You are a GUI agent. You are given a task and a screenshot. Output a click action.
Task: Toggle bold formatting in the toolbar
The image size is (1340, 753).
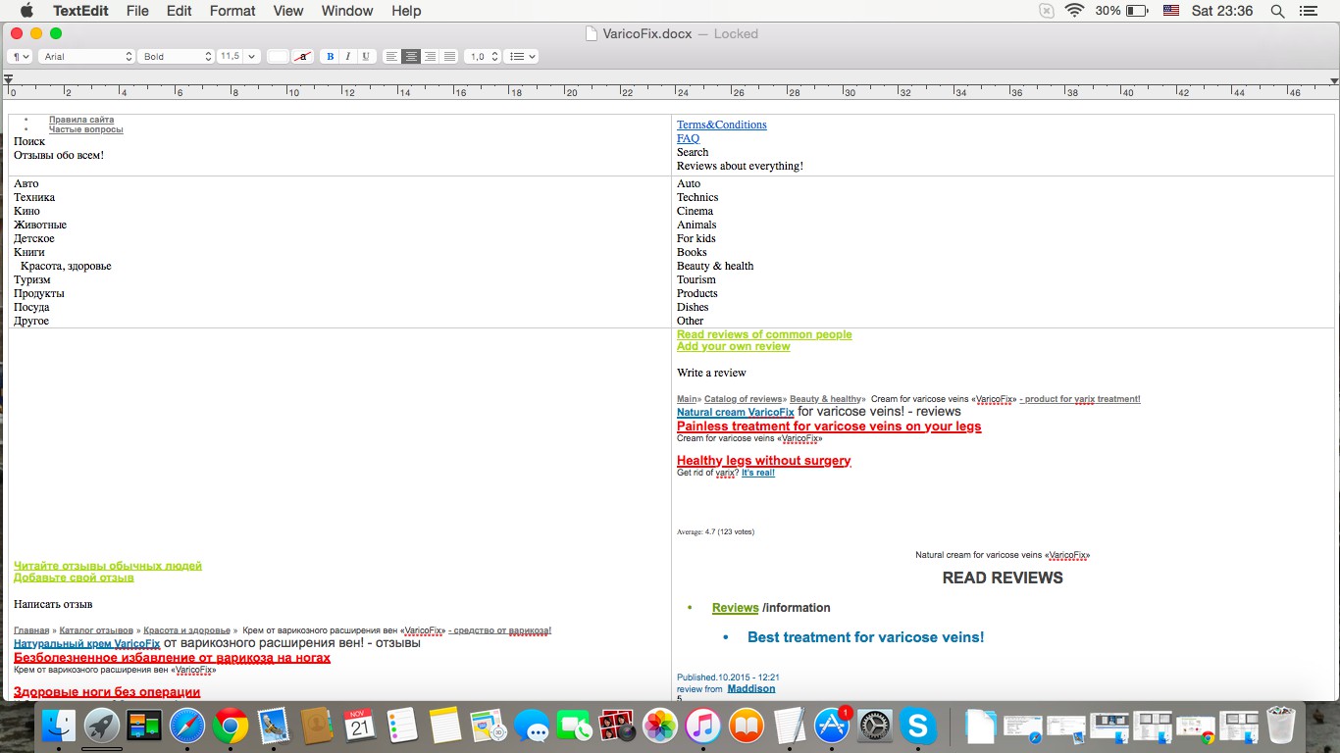pyautogui.click(x=330, y=57)
